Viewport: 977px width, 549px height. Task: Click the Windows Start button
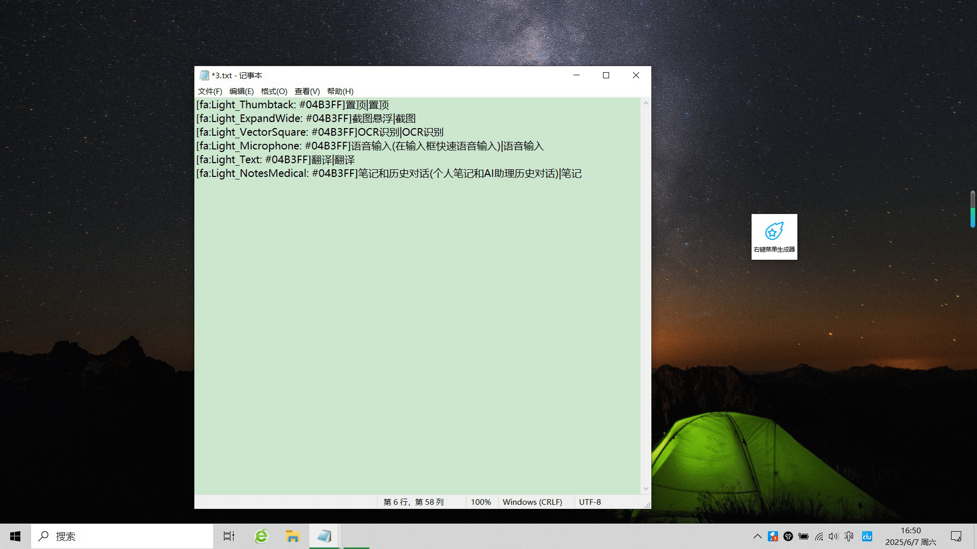(15, 536)
